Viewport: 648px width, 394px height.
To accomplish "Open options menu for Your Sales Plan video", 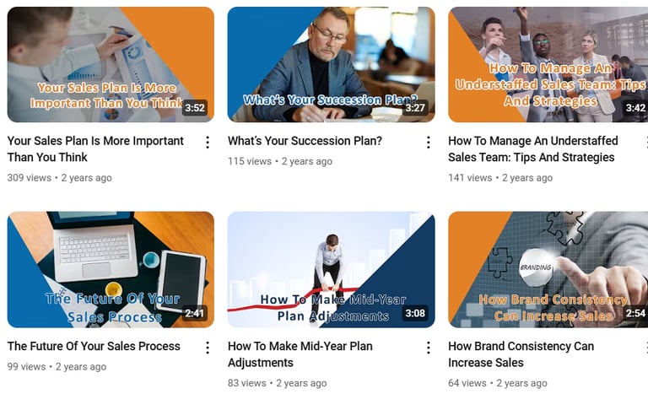I will click(x=208, y=143).
